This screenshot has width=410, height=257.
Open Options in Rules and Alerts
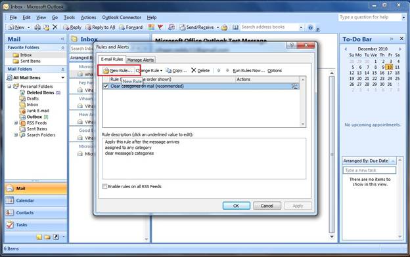[275, 70]
